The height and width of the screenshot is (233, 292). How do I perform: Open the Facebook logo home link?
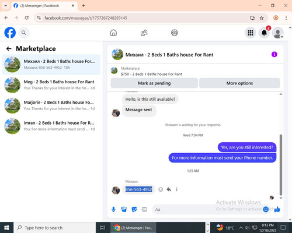(x=10, y=33)
